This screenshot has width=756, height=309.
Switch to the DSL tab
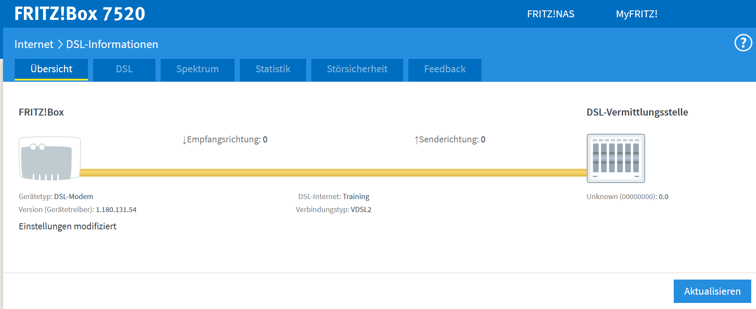pos(124,70)
